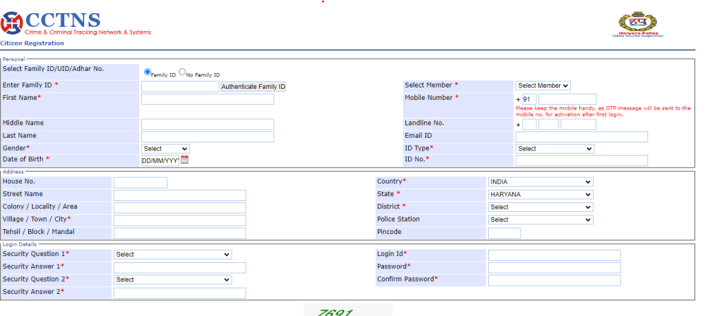Expand the Gender dropdown
Screen dimensions: 706x316
pyautogui.click(x=165, y=149)
